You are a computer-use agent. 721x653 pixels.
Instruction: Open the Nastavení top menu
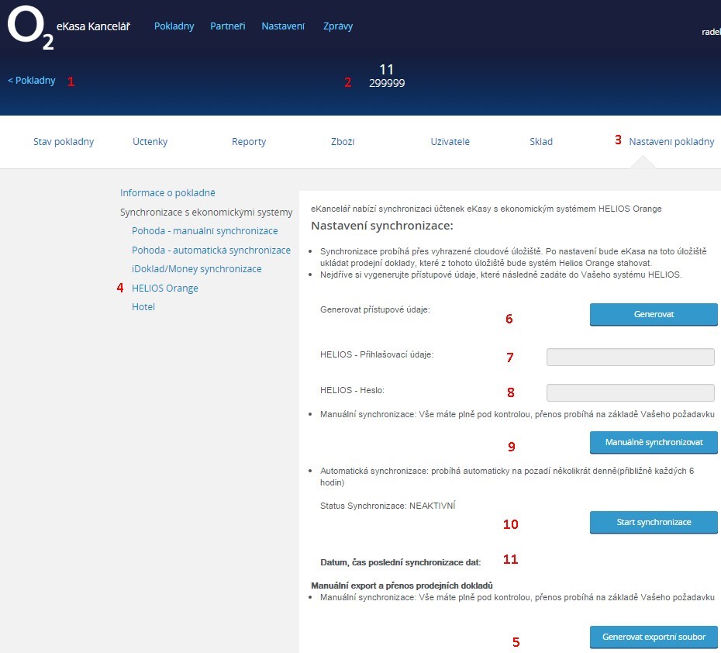pyautogui.click(x=283, y=26)
